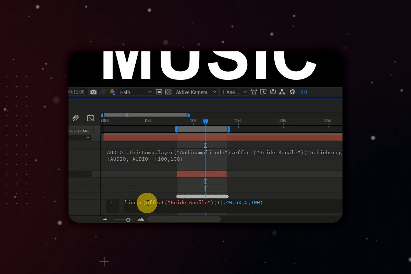Click the "Beide Kanäle" string in expression
This screenshot has height=274, width=411.
tap(188, 202)
